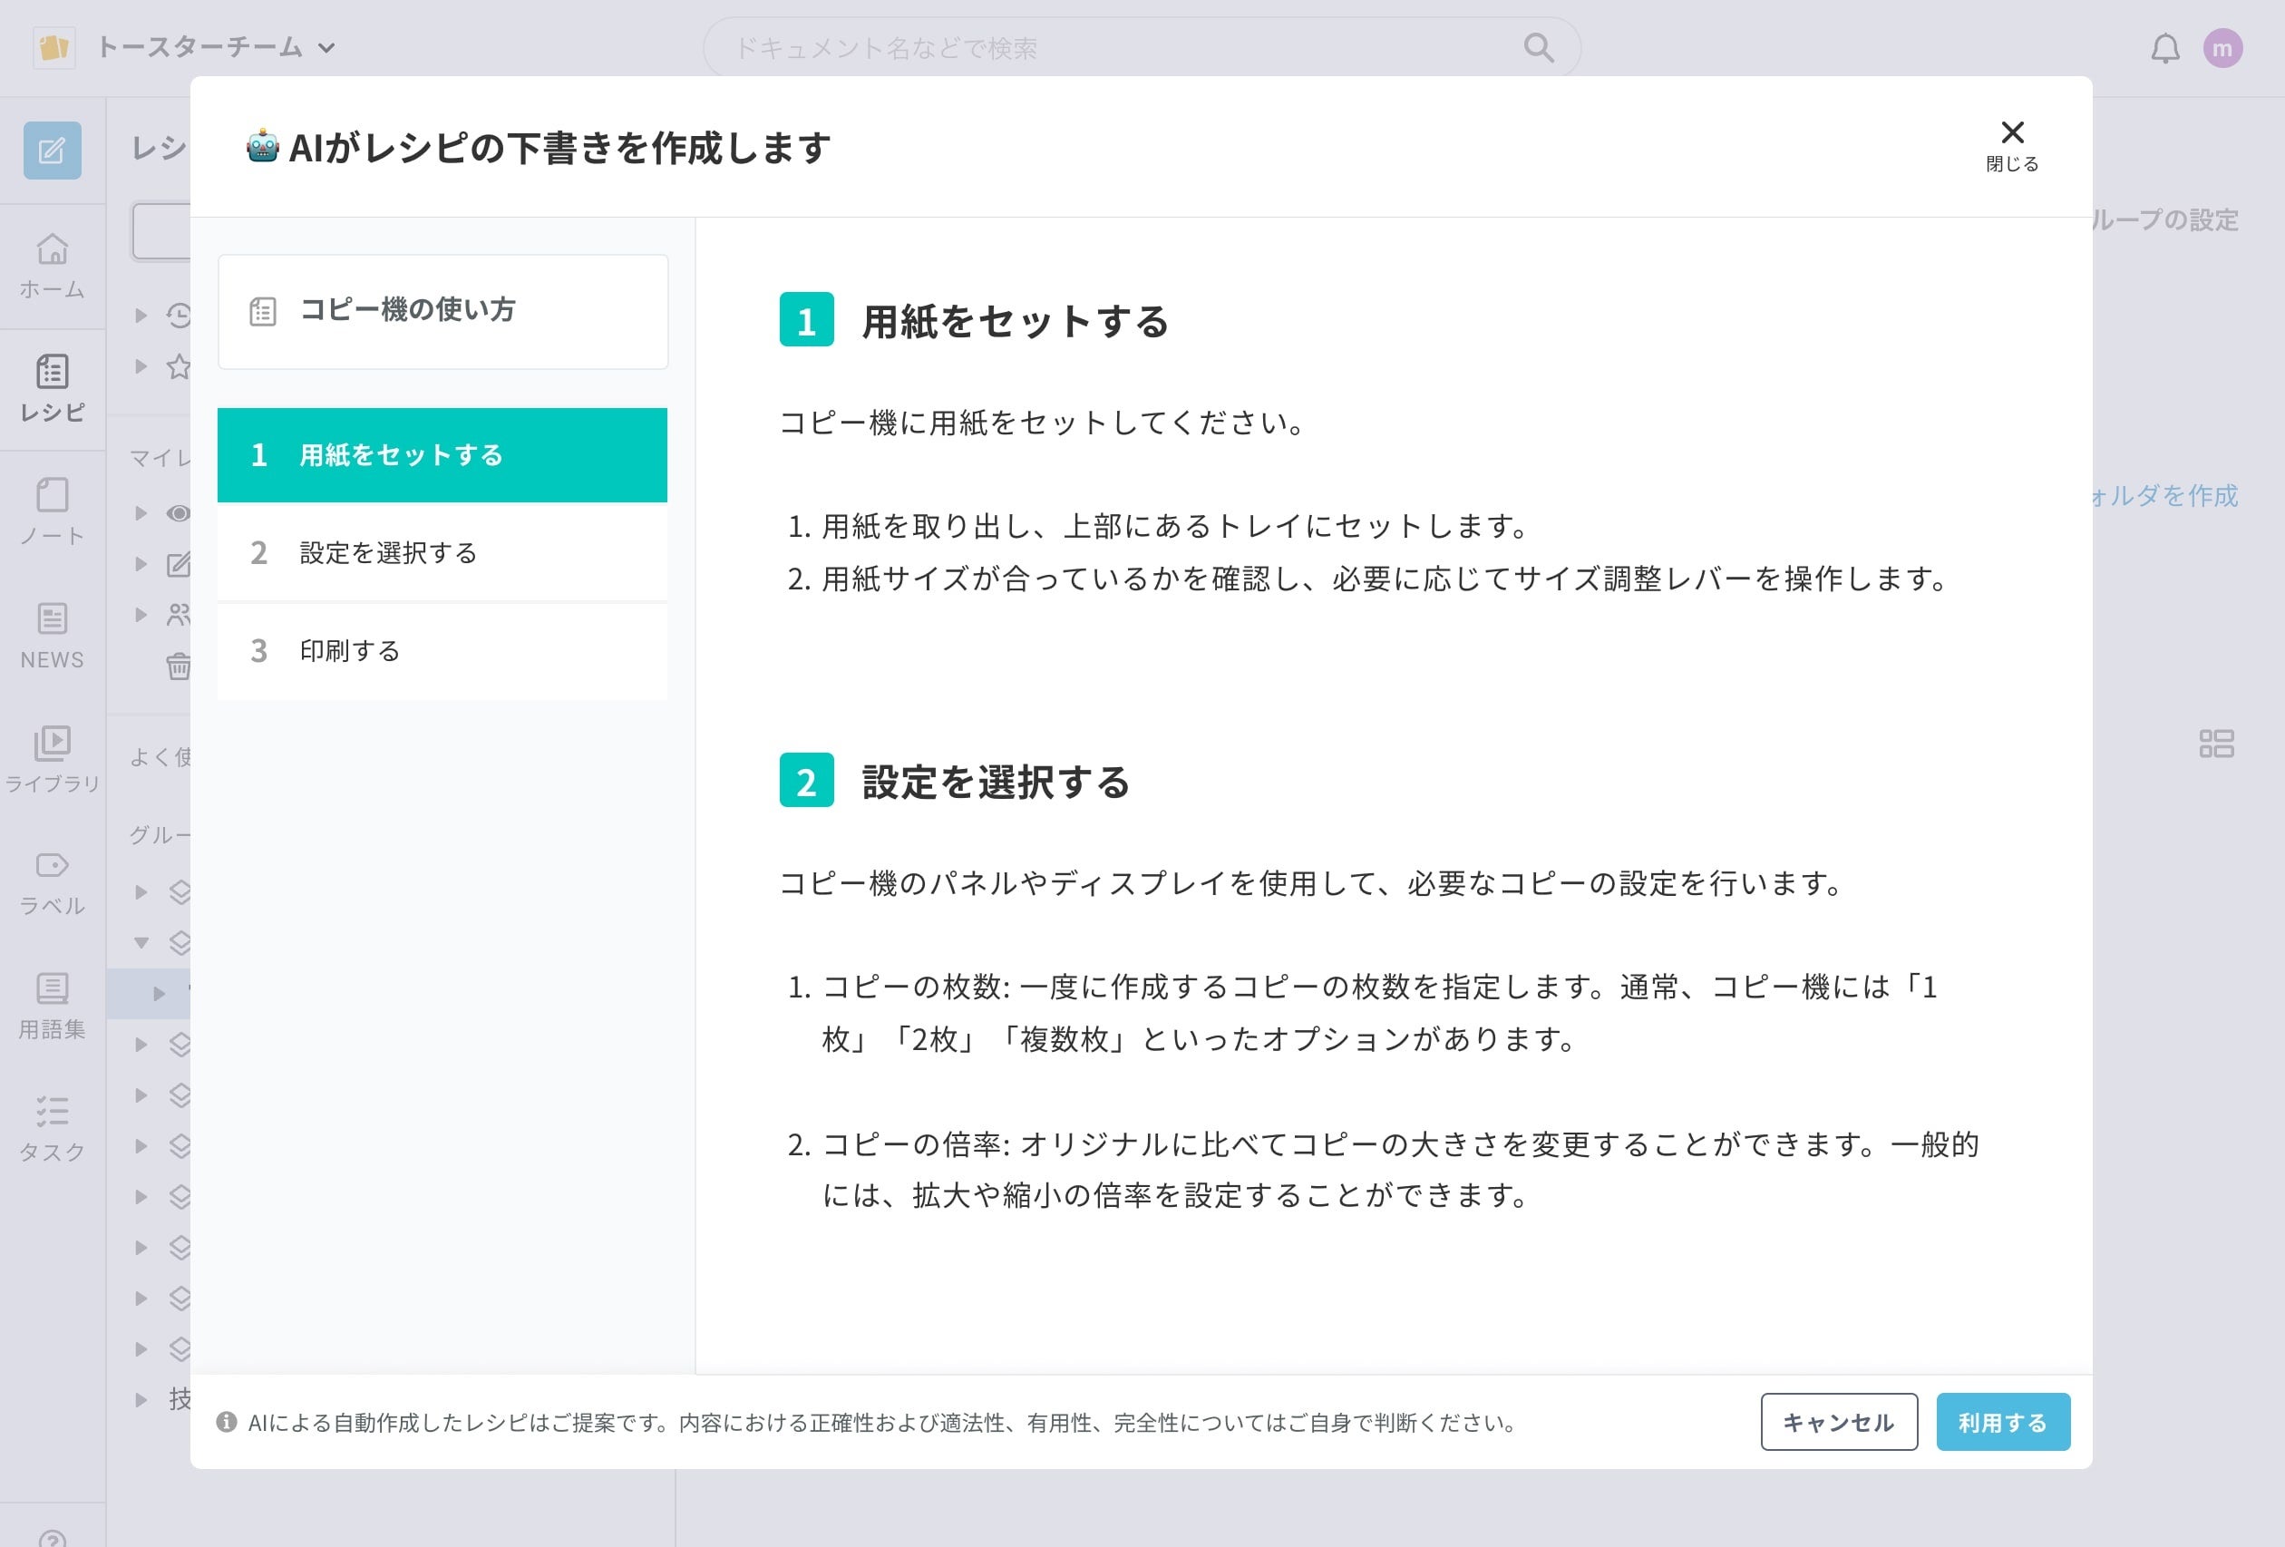Click the 利用する button
The height and width of the screenshot is (1547, 2285).
pyautogui.click(x=2003, y=1422)
